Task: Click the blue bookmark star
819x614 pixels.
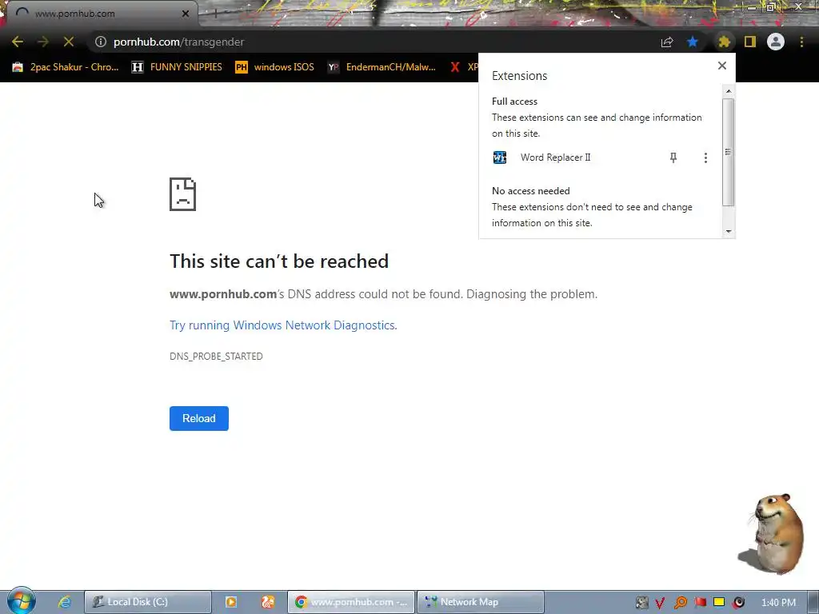Action: click(x=693, y=42)
